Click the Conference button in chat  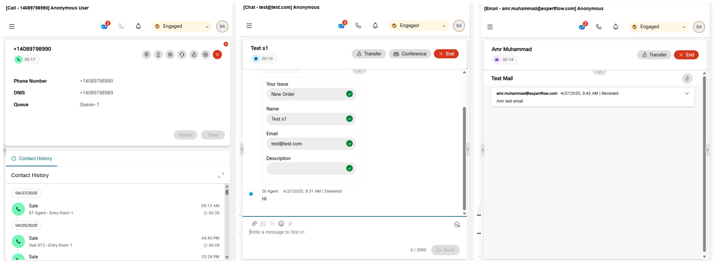(410, 54)
